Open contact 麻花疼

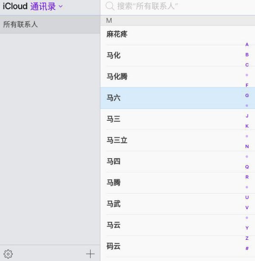click(x=178, y=34)
